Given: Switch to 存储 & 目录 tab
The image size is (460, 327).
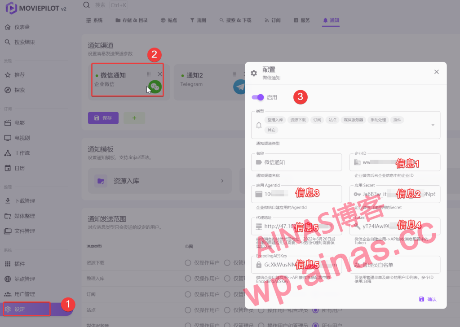Looking at the screenshot, I should [x=132, y=20].
